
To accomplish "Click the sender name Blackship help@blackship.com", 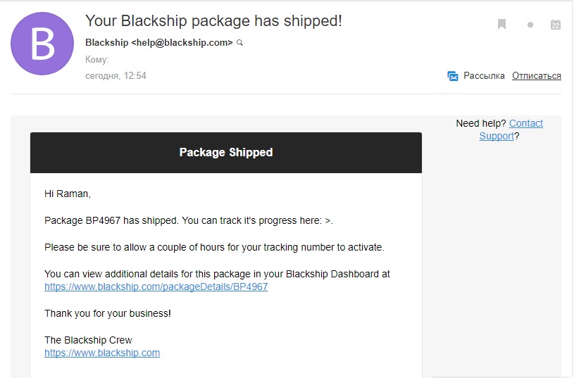I will (x=158, y=42).
